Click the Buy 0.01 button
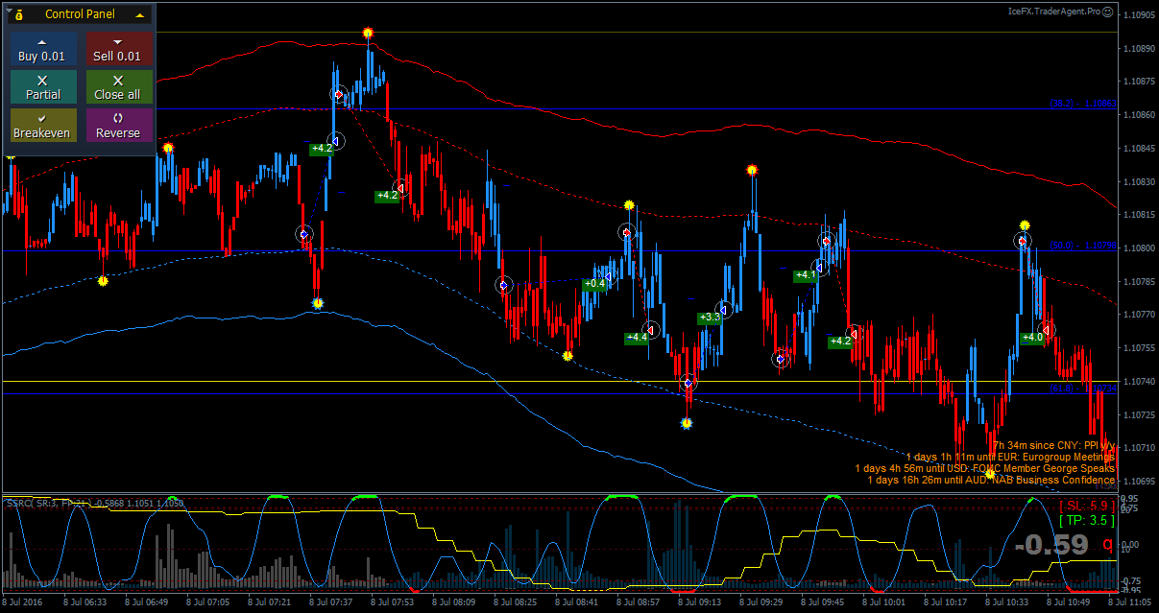 (42, 50)
